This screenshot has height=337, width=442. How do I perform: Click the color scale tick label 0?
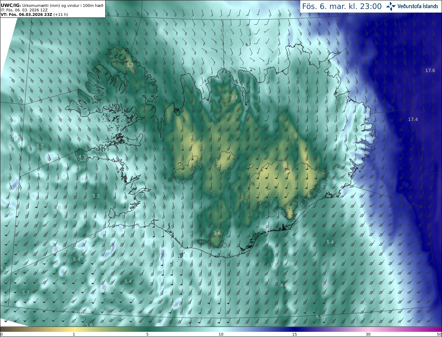point(1,334)
